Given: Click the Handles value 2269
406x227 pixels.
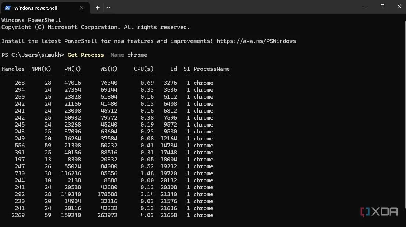Looking at the screenshot, I should (18, 215).
